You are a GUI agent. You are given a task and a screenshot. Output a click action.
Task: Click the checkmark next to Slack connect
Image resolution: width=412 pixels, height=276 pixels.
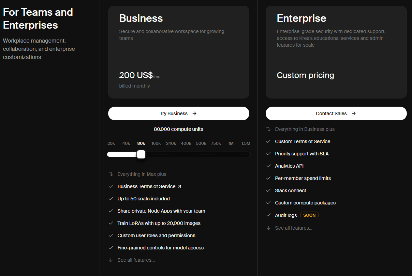click(x=268, y=190)
